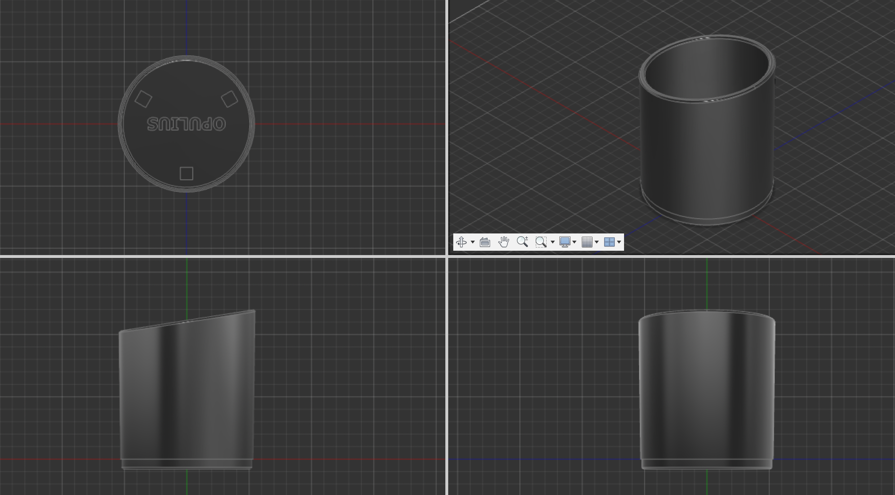This screenshot has height=495, width=895.
Task: Click the Look At camera icon
Action: click(x=485, y=242)
